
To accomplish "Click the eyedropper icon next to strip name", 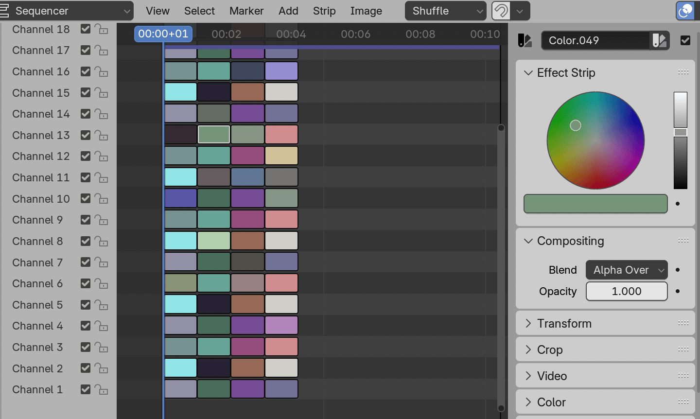I will tap(659, 40).
